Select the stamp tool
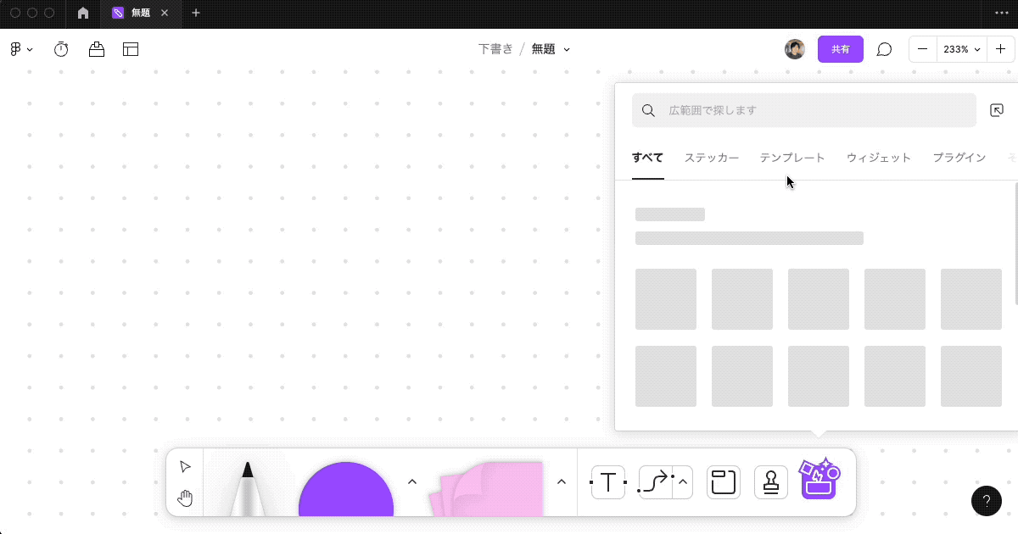 click(x=771, y=482)
